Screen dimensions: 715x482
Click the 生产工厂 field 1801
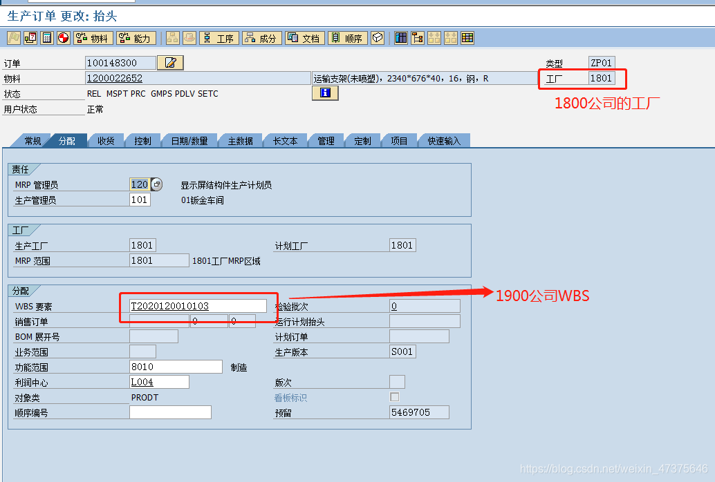pos(142,245)
